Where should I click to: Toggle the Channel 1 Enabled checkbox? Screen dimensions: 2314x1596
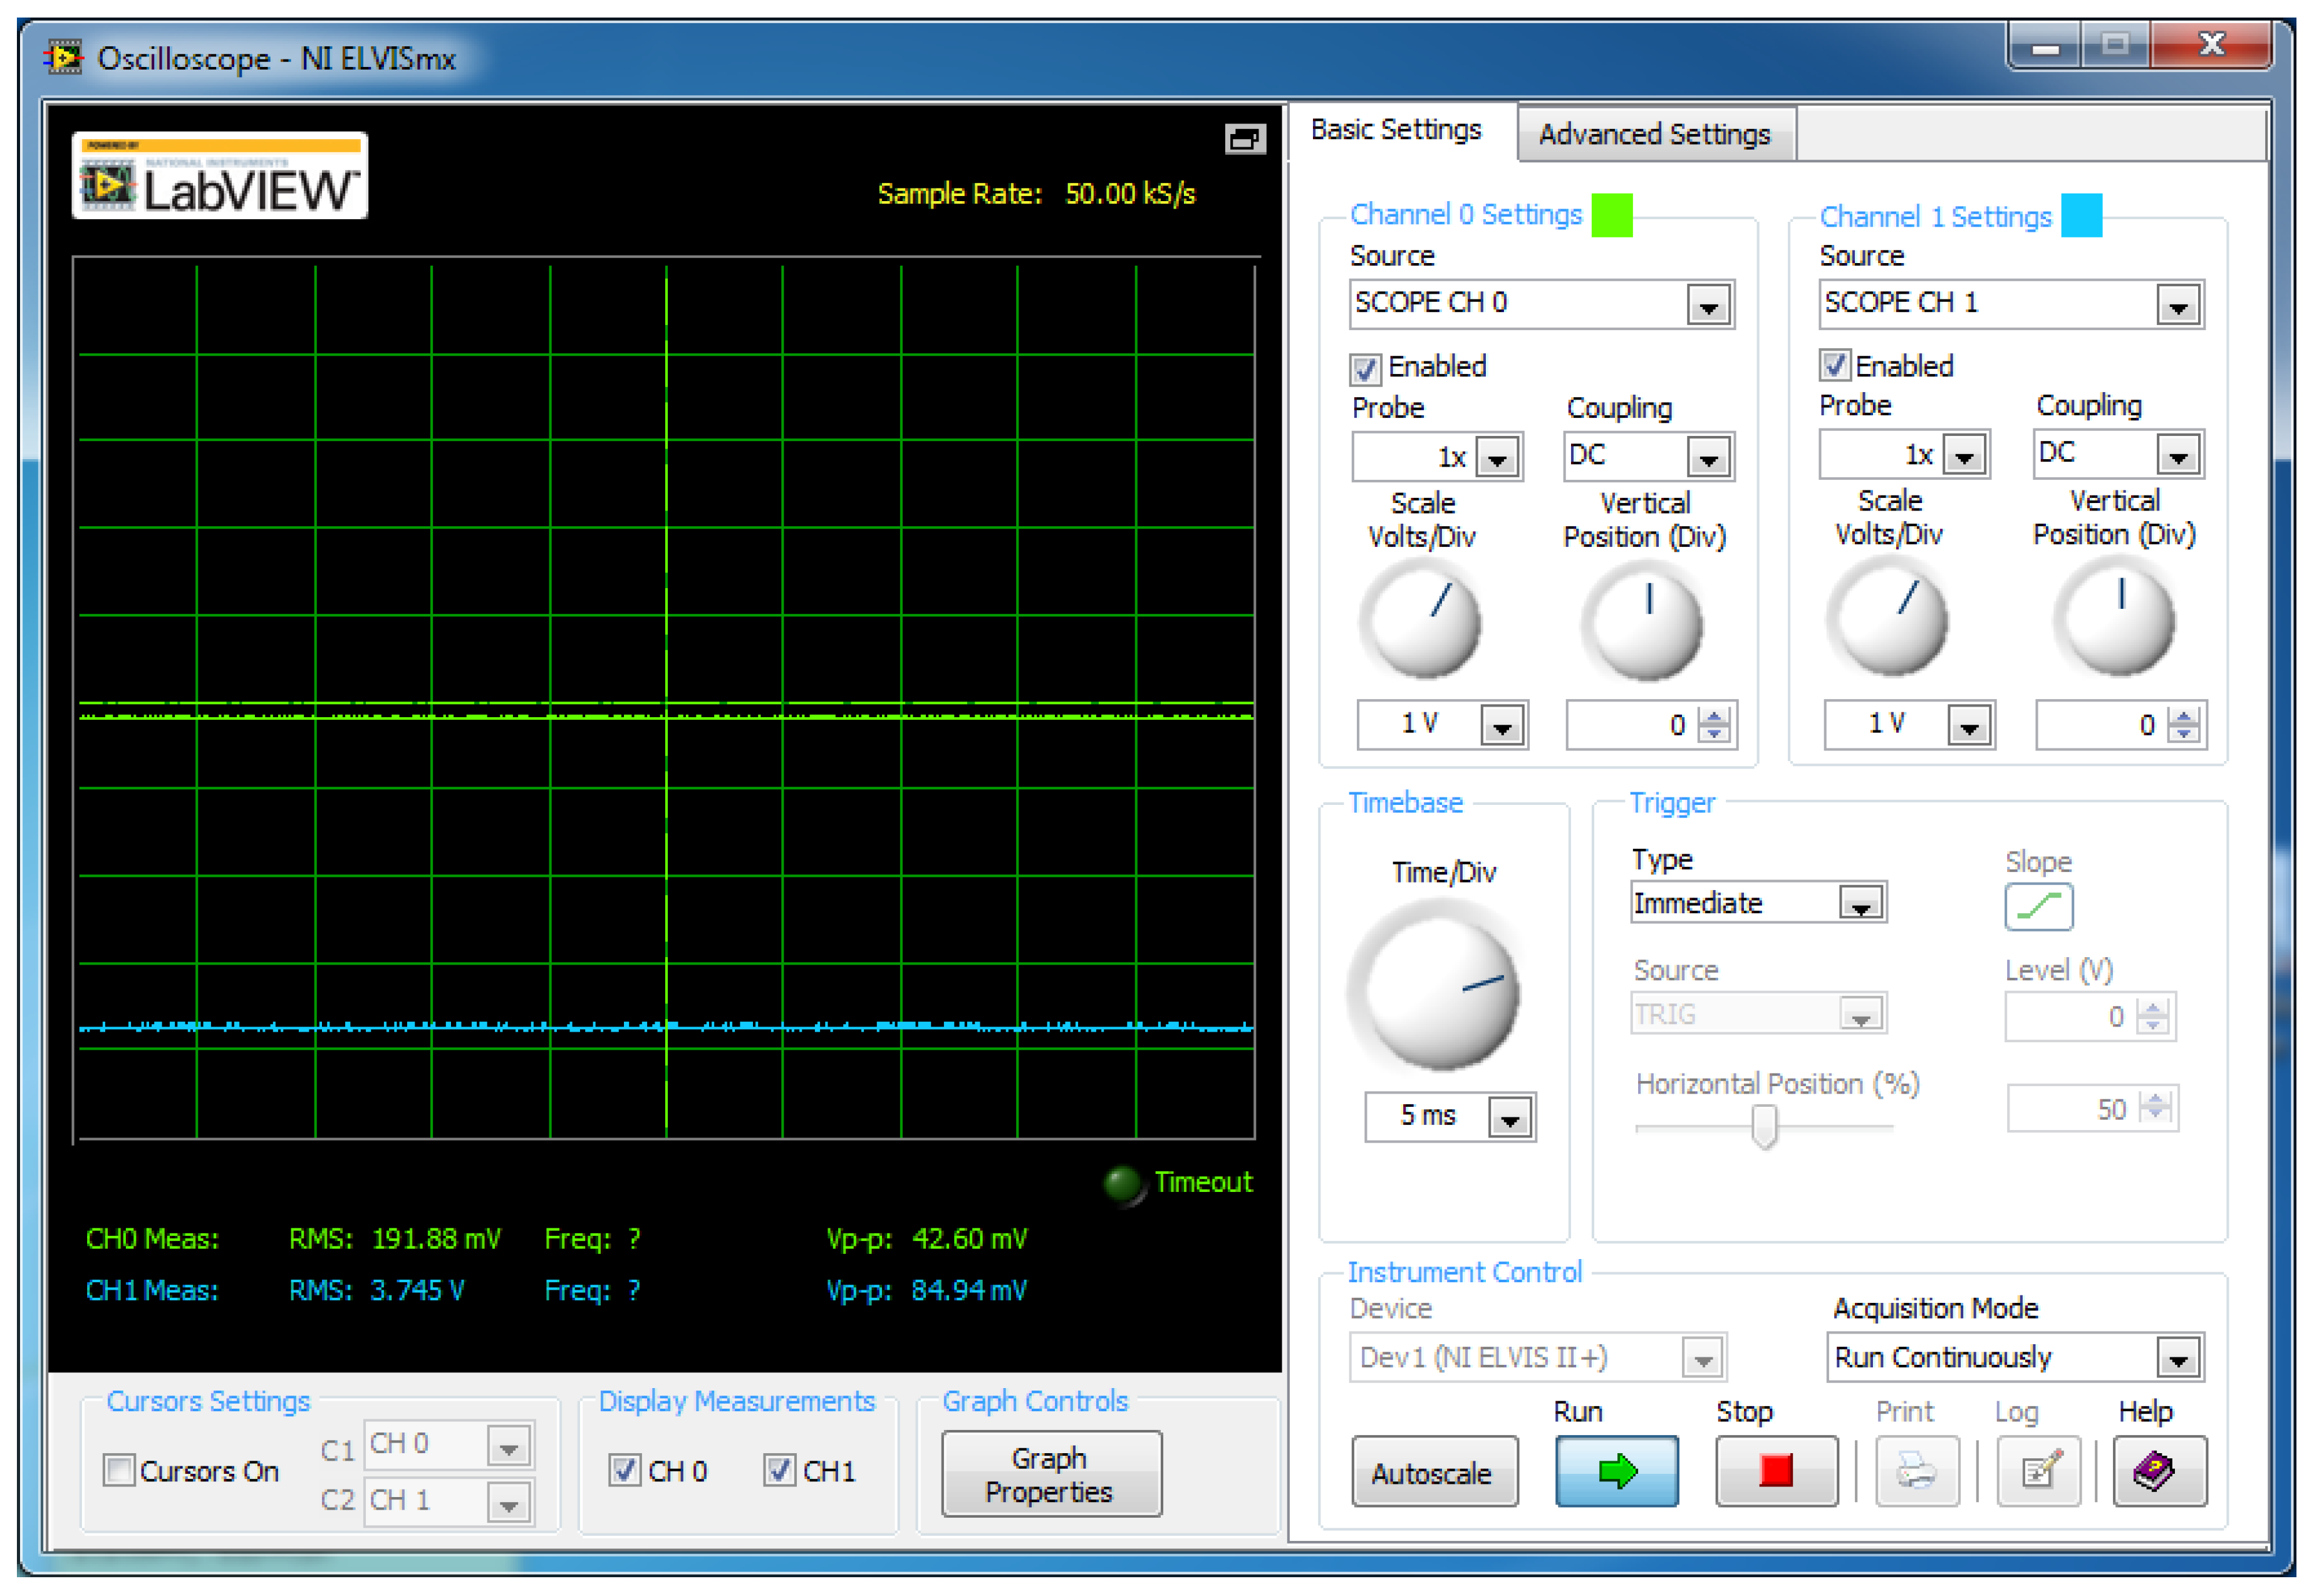click(x=1834, y=365)
